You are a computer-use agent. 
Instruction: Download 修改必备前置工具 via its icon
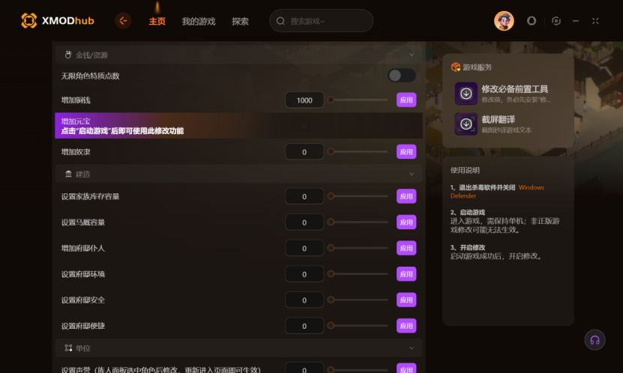click(466, 93)
